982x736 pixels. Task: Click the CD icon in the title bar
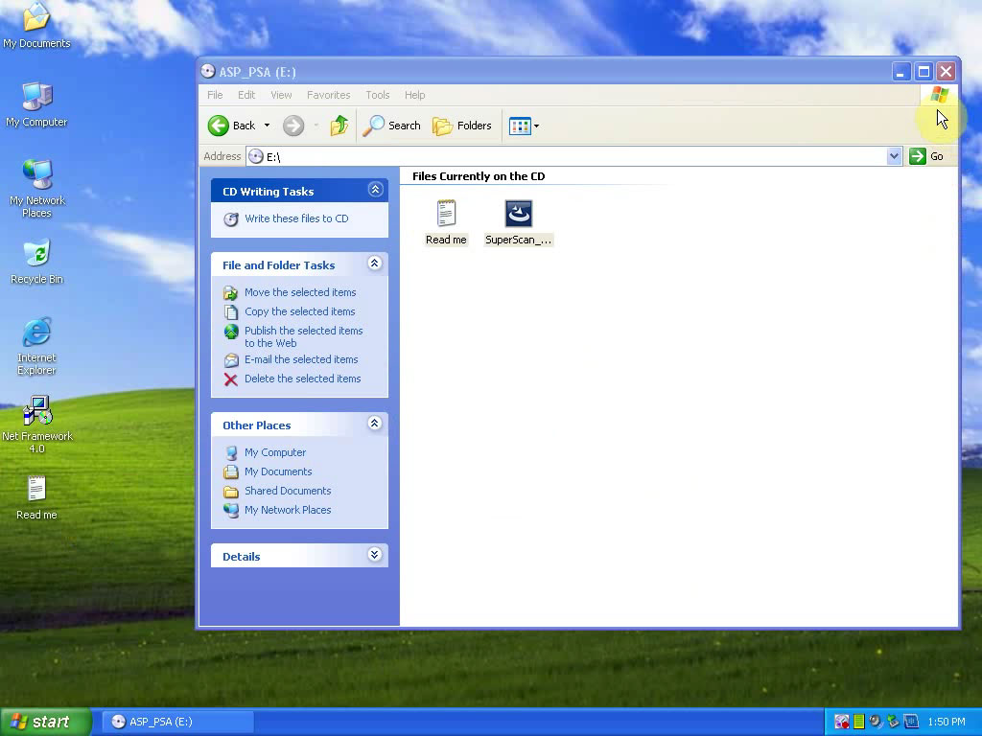[x=208, y=71]
